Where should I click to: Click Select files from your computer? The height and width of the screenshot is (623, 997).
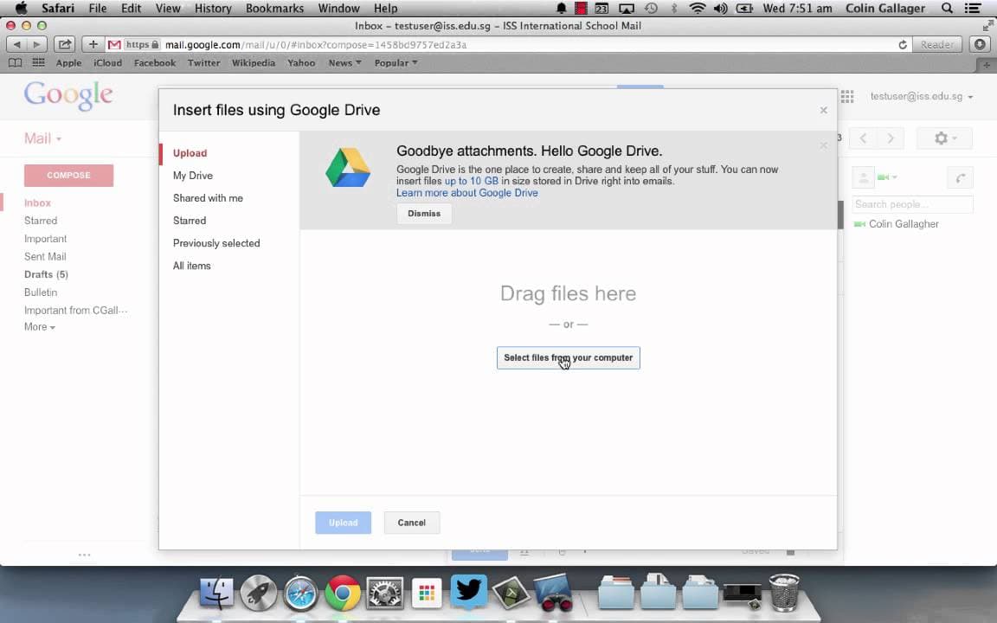pyautogui.click(x=568, y=358)
